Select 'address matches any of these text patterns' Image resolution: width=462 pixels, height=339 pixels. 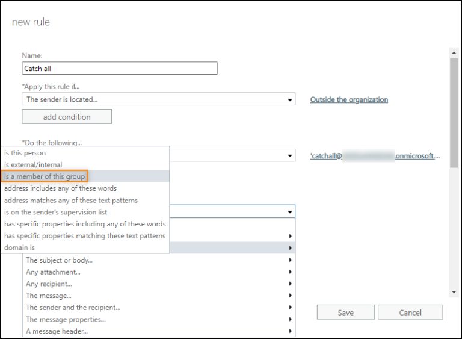pos(70,200)
